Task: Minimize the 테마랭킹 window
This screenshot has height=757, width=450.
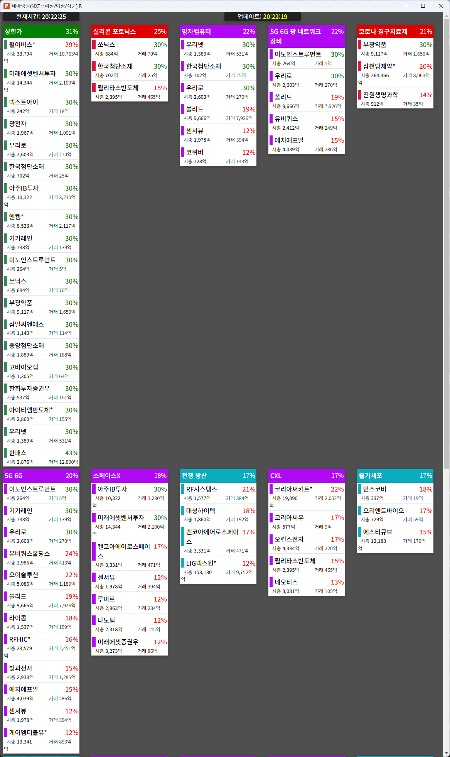Action: point(406,6)
